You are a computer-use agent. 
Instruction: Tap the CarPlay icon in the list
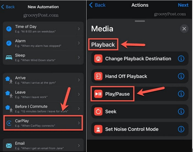pos(9,123)
